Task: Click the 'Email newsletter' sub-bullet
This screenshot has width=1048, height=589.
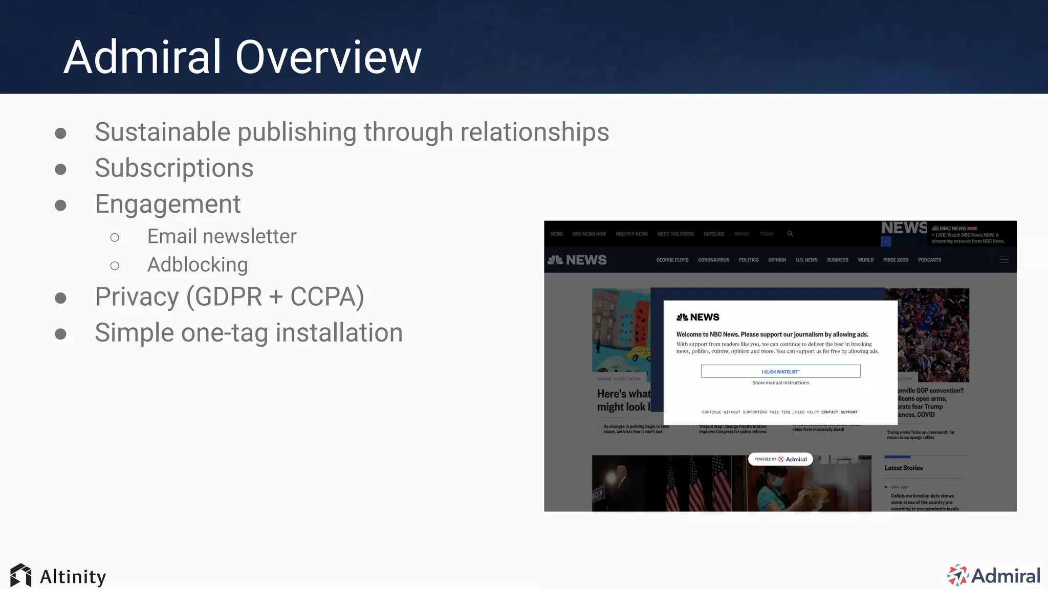Action: click(222, 236)
